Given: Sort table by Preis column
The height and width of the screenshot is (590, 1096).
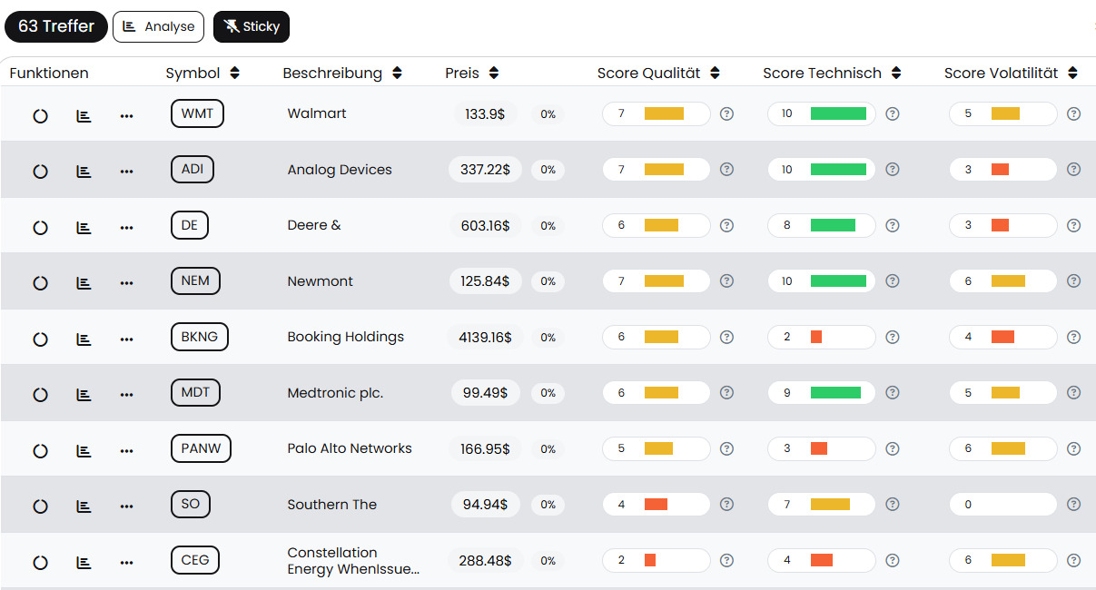Looking at the screenshot, I should point(494,74).
